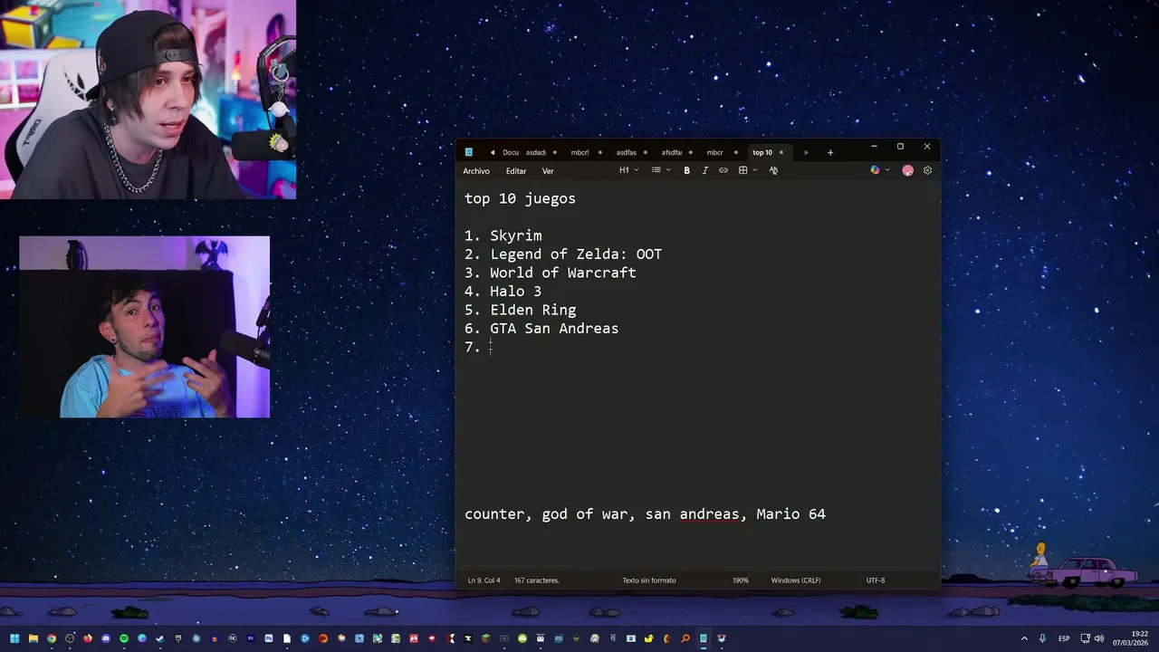
Task: Open Epic Games launcher from the taskbar
Action: [x=178, y=638]
